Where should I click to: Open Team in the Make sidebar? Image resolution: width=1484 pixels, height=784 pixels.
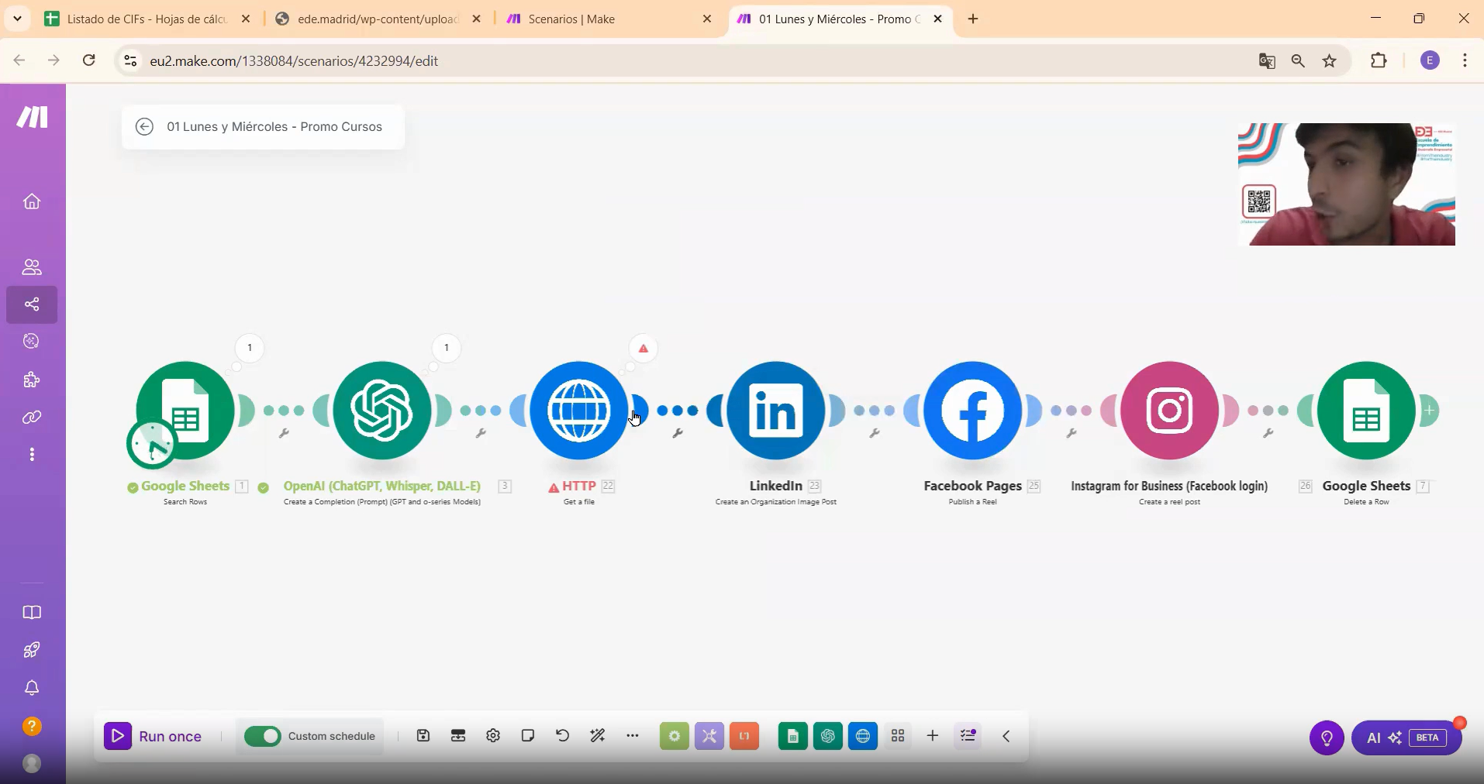tap(32, 267)
